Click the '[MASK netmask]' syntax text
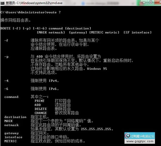The height and width of the screenshot is (146, 161). coord(51,32)
